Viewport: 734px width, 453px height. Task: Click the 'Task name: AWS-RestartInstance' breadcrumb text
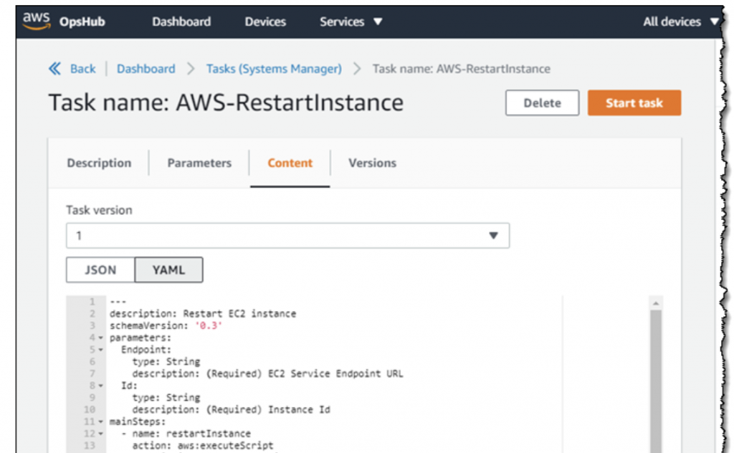(x=461, y=69)
